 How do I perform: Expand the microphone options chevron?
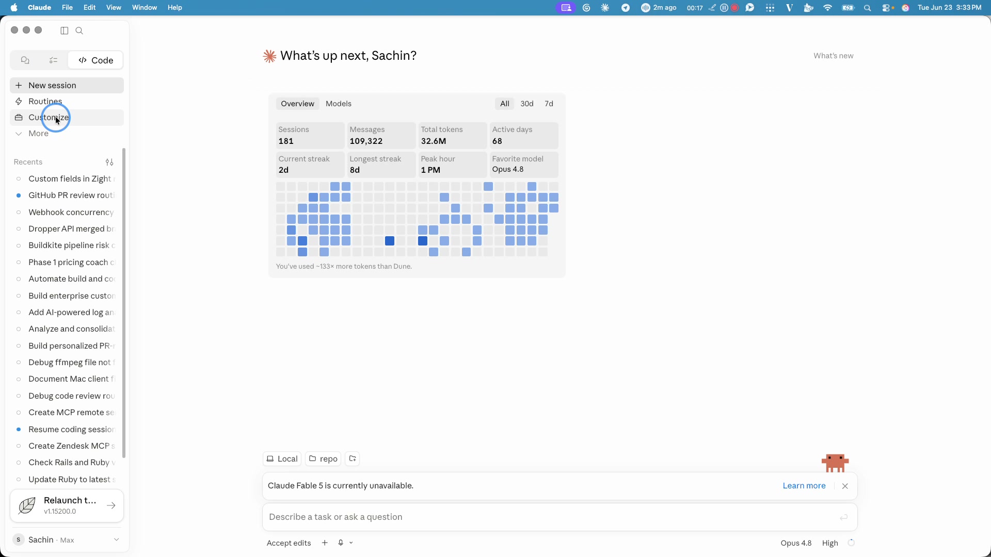click(351, 543)
